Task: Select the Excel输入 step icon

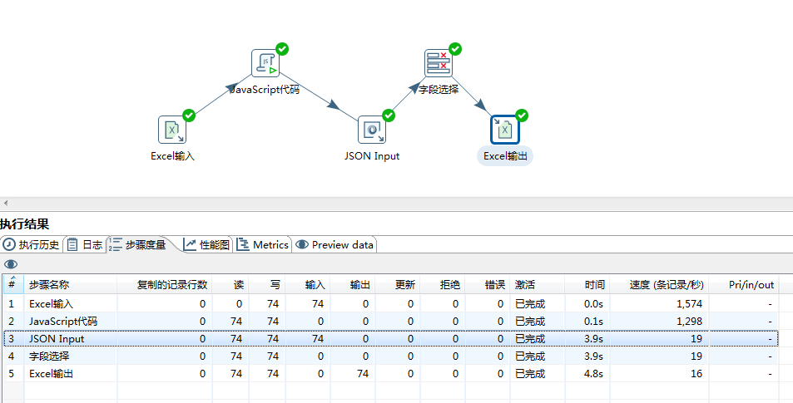Action: (171, 130)
